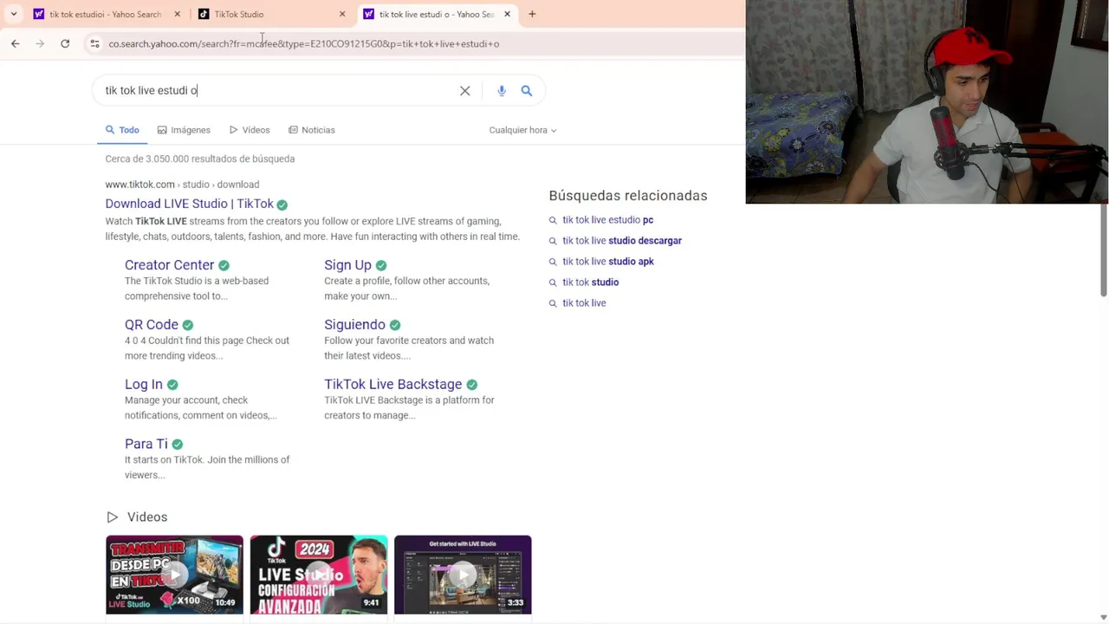Open a new browser tab
This screenshot has width=1109, height=624.
tap(532, 14)
